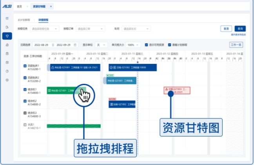Click the document icon in left sidebar

(7, 27)
